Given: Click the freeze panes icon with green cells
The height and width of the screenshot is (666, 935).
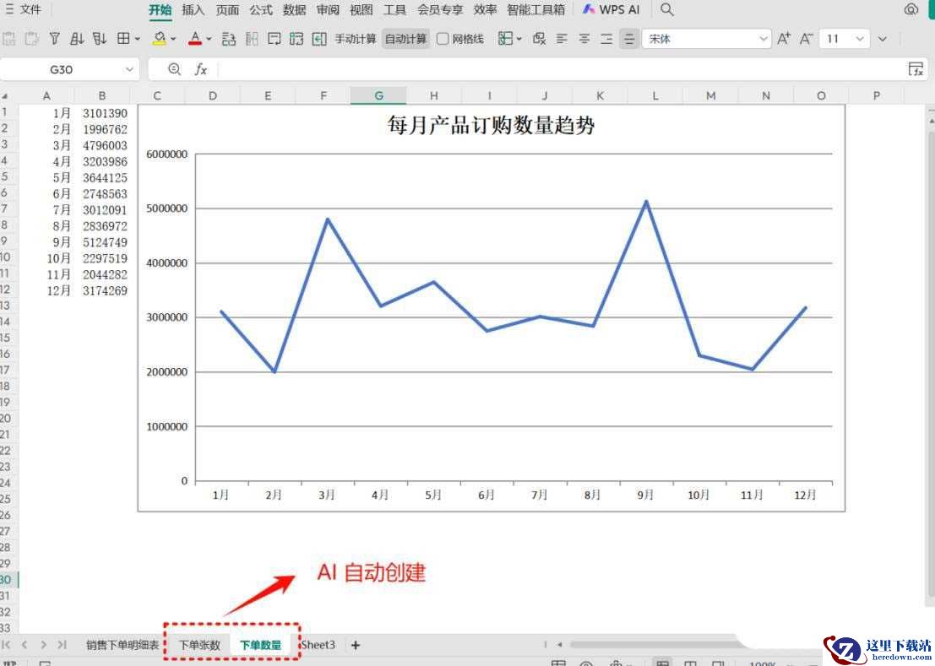Looking at the screenshot, I should coord(296,39).
